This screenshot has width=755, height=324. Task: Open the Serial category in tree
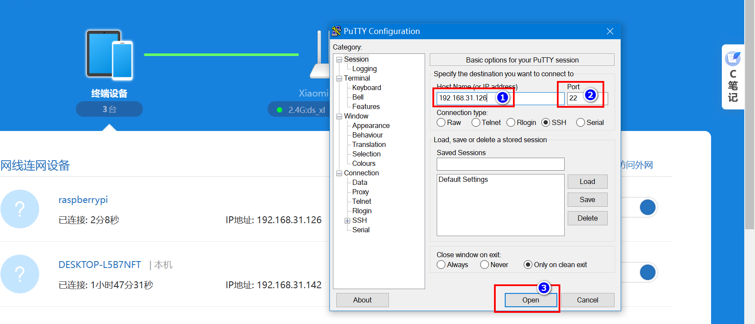[x=361, y=230]
